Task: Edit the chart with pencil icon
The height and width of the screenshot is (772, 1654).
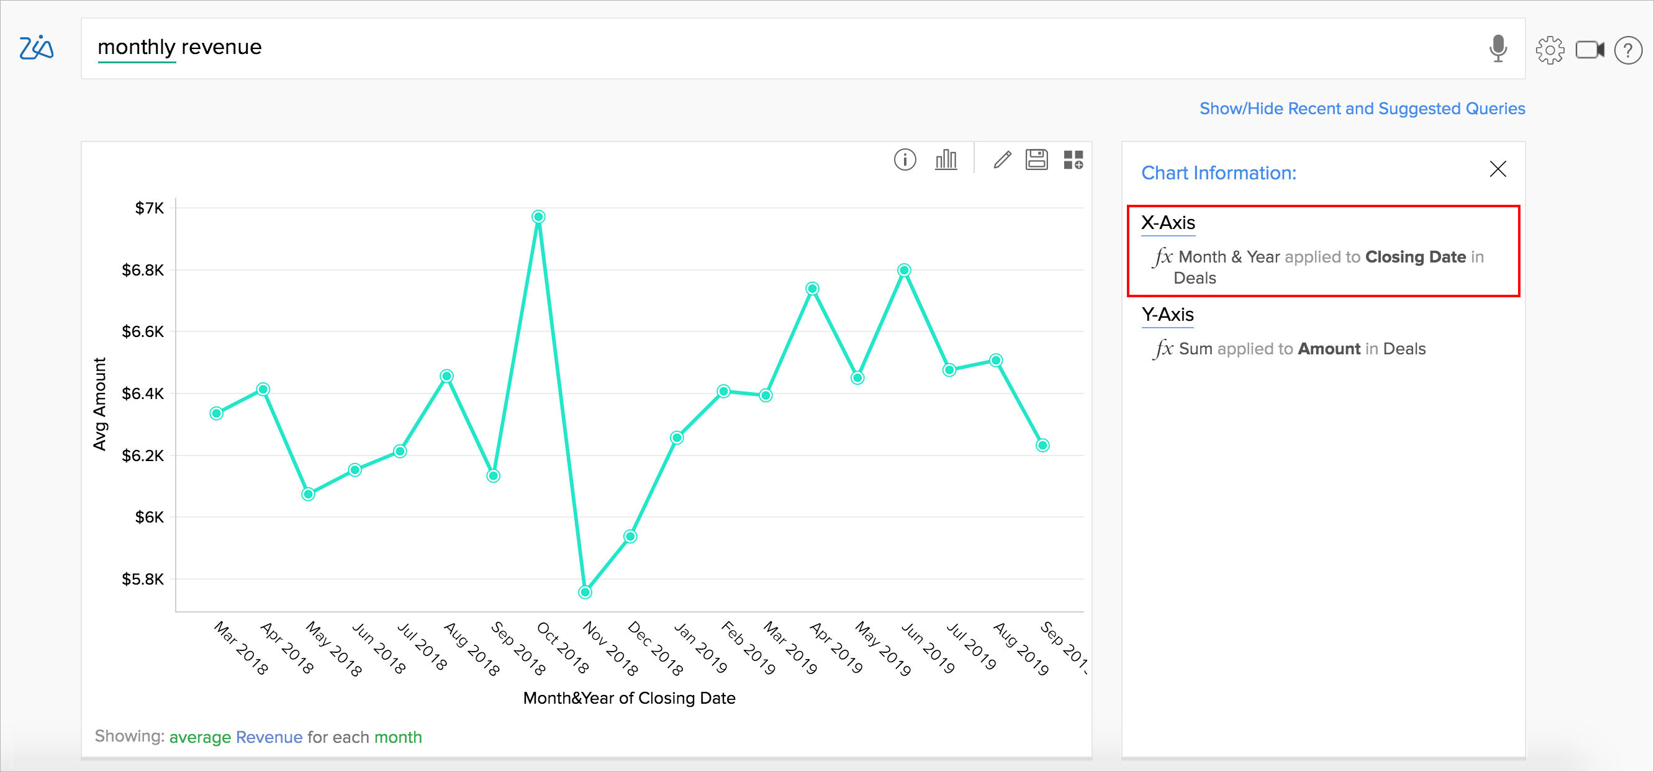Action: point(1002,159)
